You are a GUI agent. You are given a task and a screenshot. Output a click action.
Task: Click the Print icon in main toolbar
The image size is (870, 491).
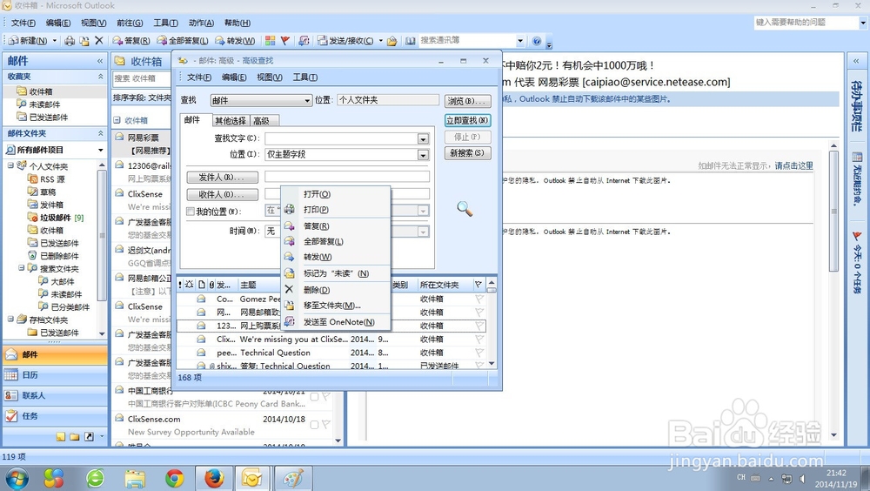coord(70,41)
